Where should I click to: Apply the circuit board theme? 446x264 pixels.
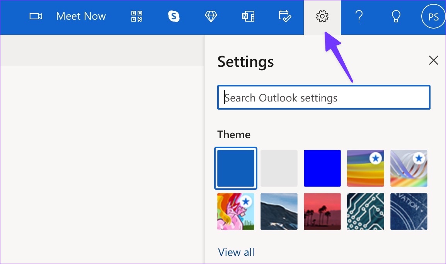click(x=365, y=212)
